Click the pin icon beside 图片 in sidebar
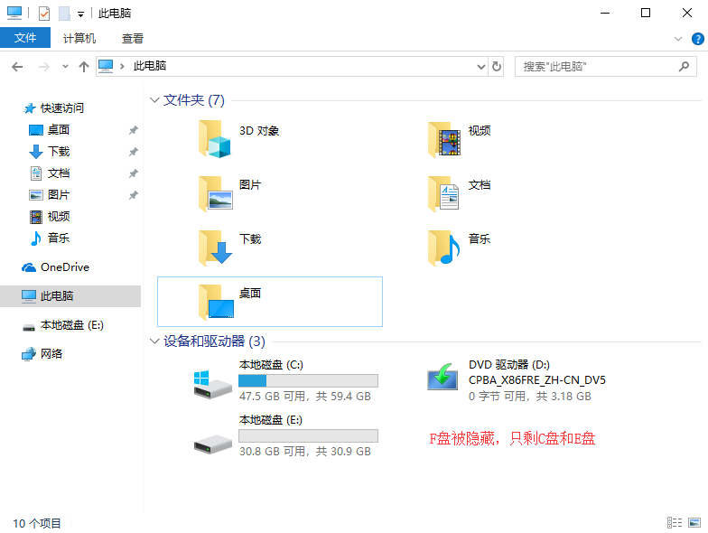This screenshot has width=708, height=533. (x=134, y=195)
